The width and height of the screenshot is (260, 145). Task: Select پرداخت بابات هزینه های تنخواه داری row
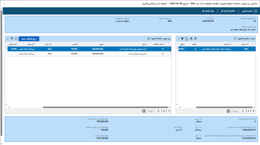pos(217,49)
